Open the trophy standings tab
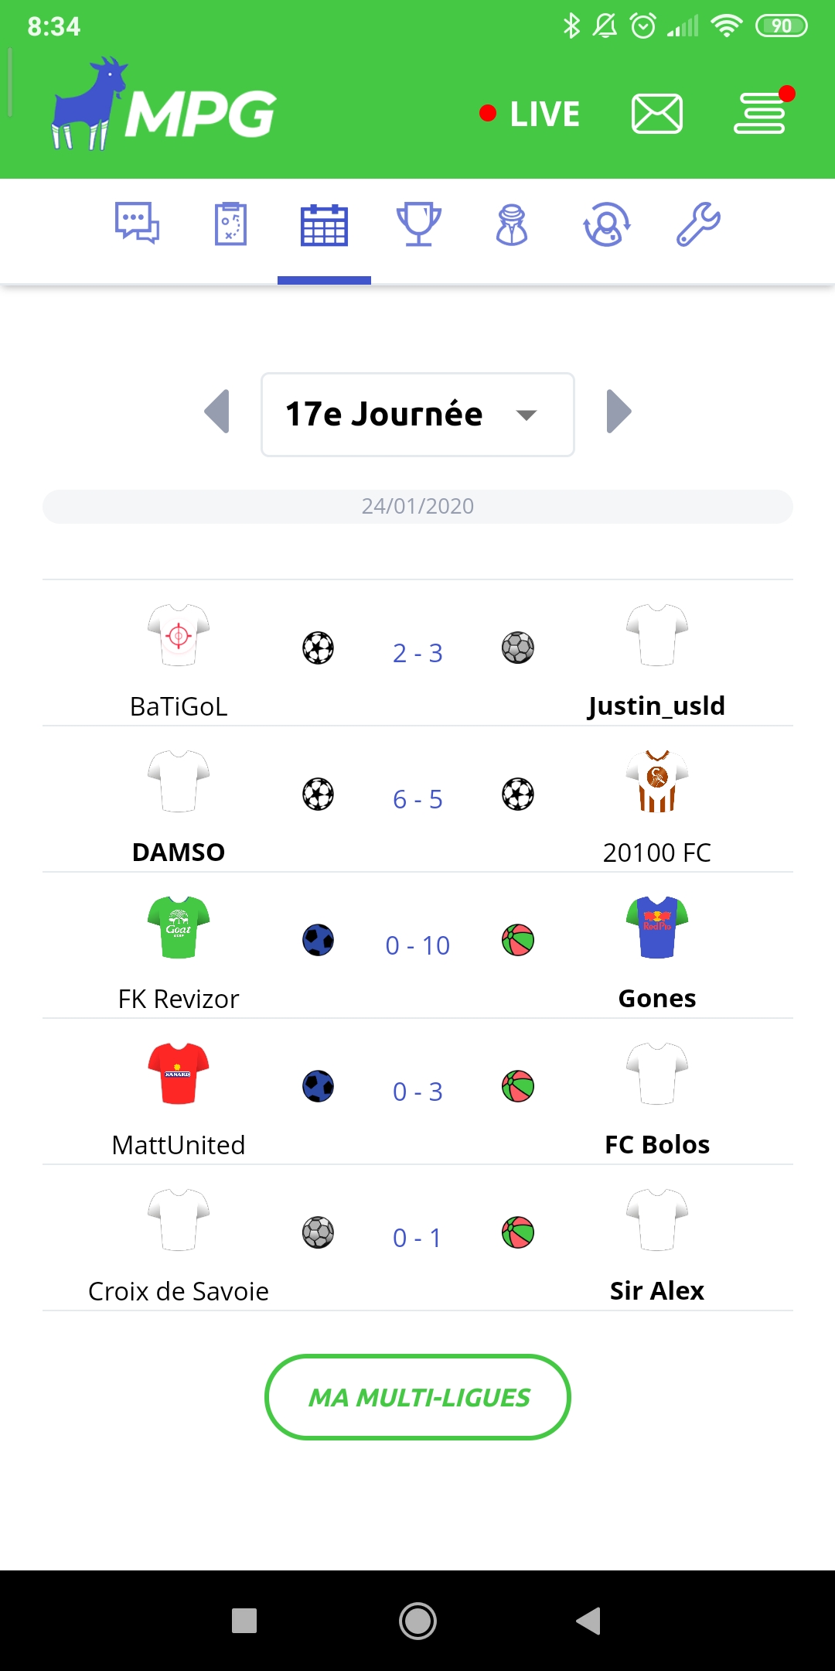 (x=418, y=224)
